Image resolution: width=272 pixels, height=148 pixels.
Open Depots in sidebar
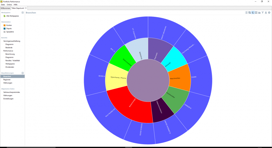click(x=9, y=28)
